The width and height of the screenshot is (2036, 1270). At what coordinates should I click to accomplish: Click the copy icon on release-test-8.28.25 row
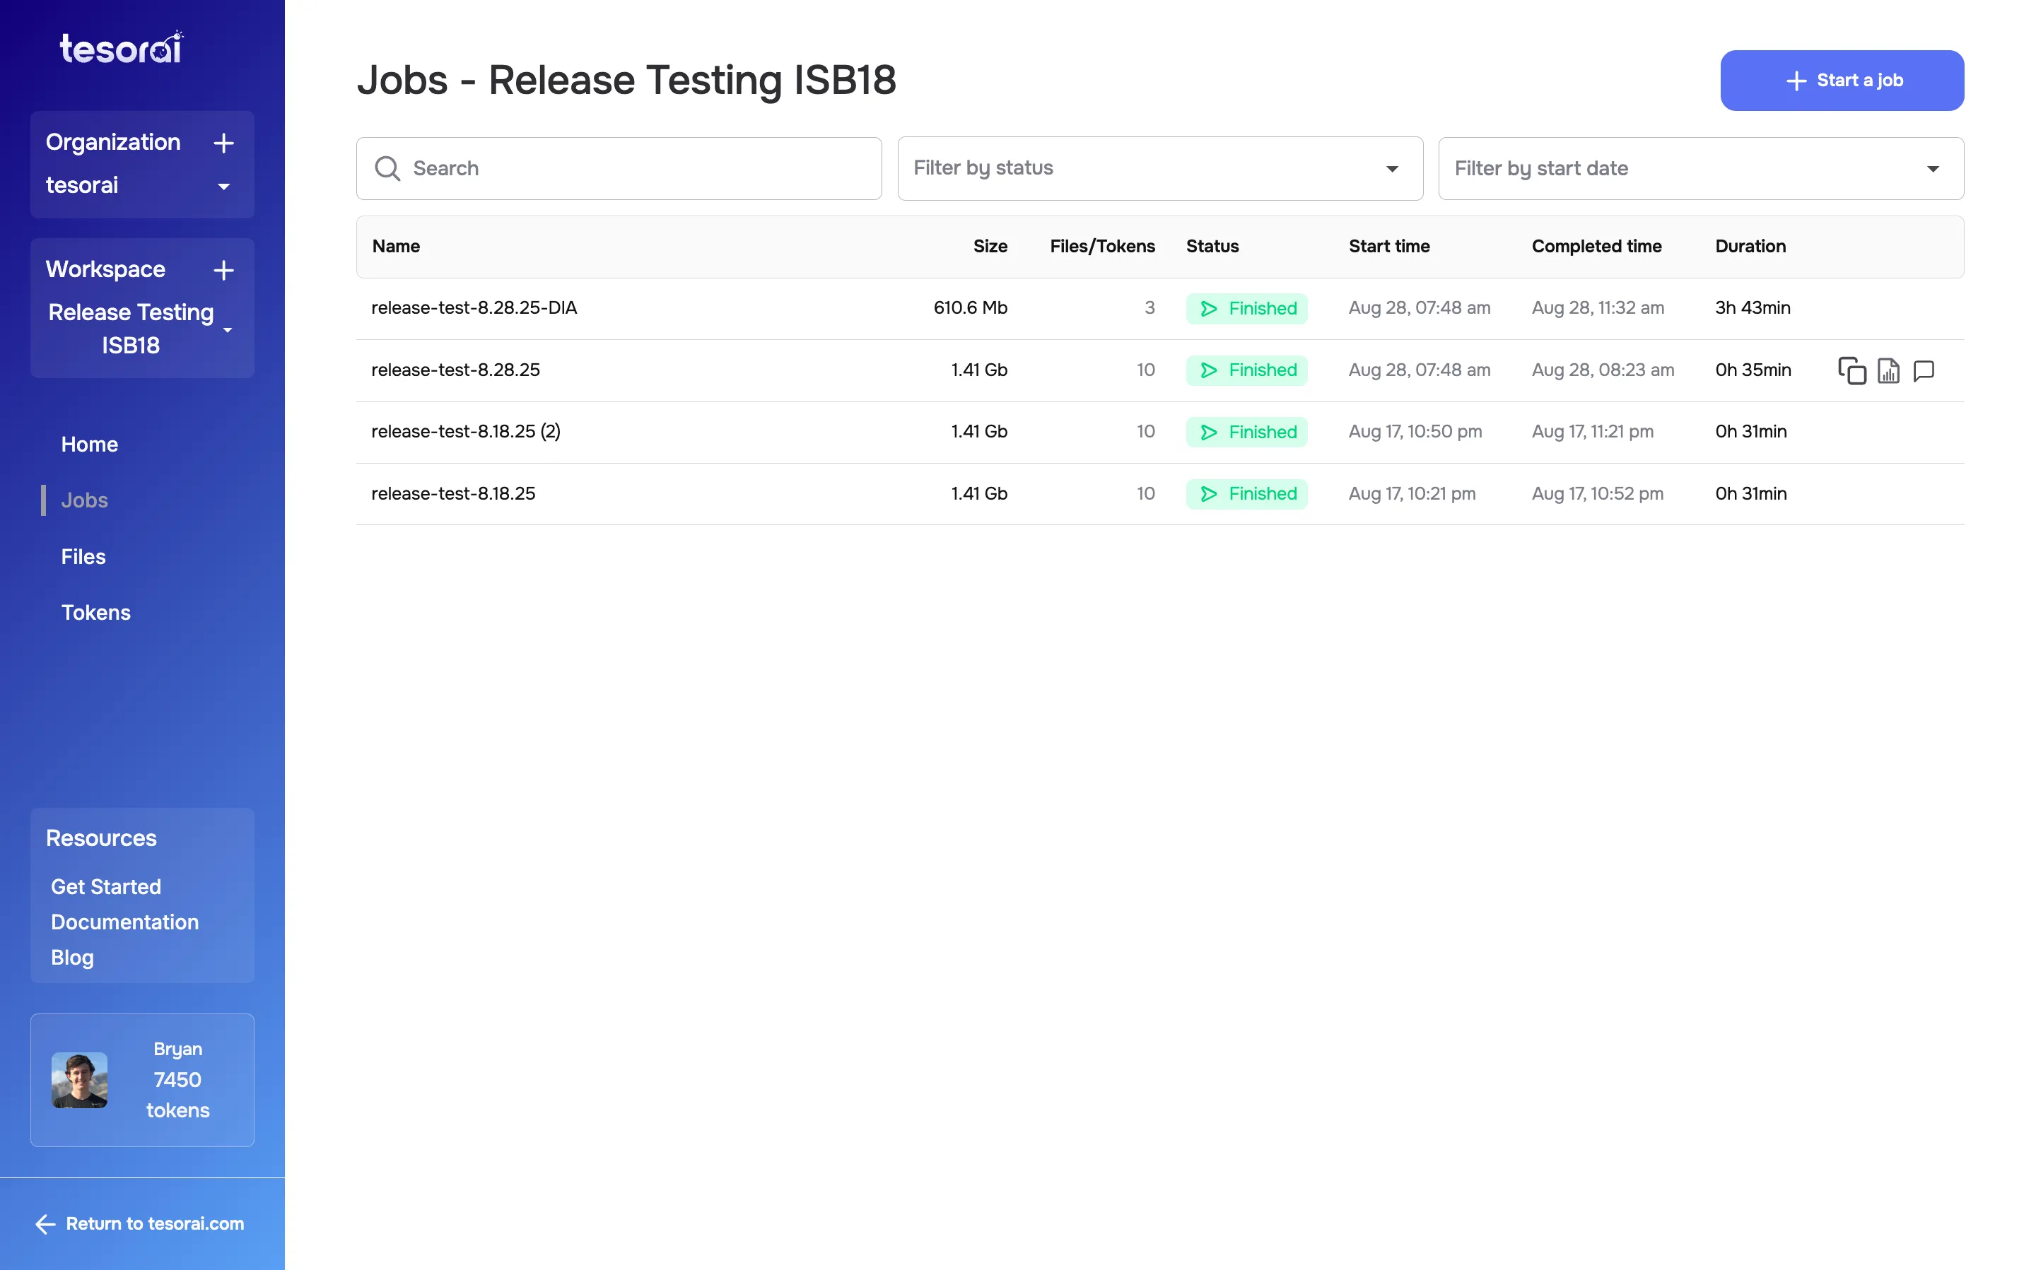[1851, 370]
